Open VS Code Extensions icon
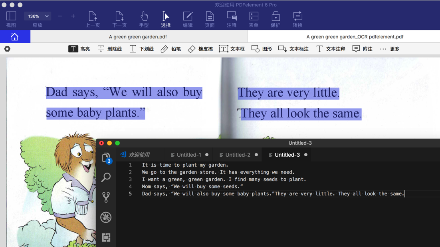This screenshot has height=247, width=440. (106, 237)
